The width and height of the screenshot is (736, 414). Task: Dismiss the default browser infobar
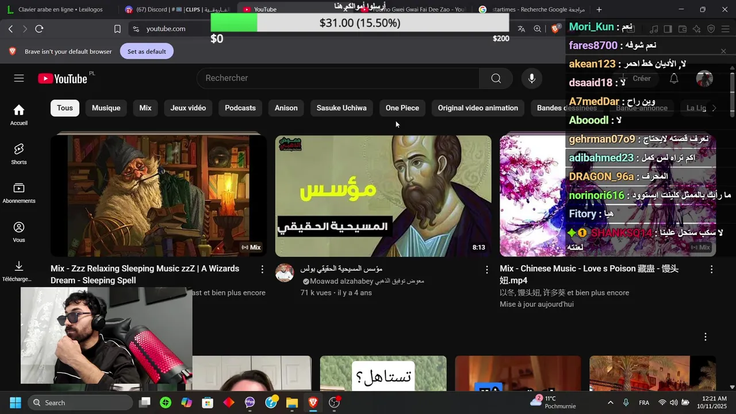click(x=723, y=51)
